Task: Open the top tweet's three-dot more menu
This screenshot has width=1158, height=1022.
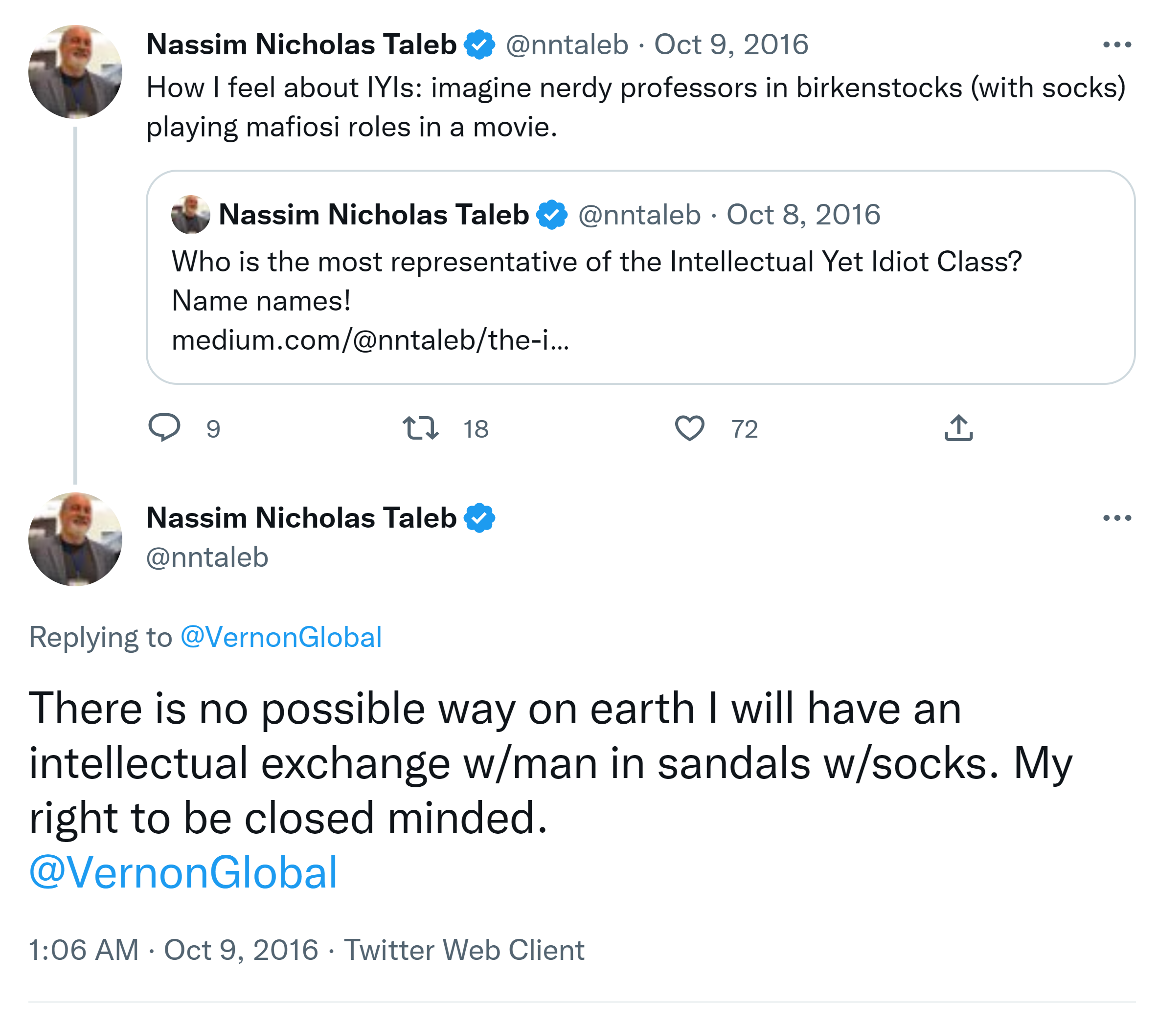Action: (x=1116, y=44)
